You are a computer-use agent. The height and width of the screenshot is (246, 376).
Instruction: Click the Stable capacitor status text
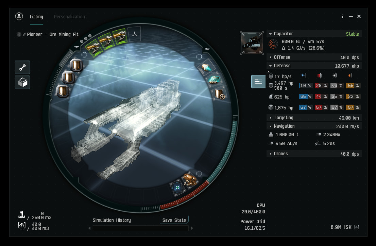[352, 34]
